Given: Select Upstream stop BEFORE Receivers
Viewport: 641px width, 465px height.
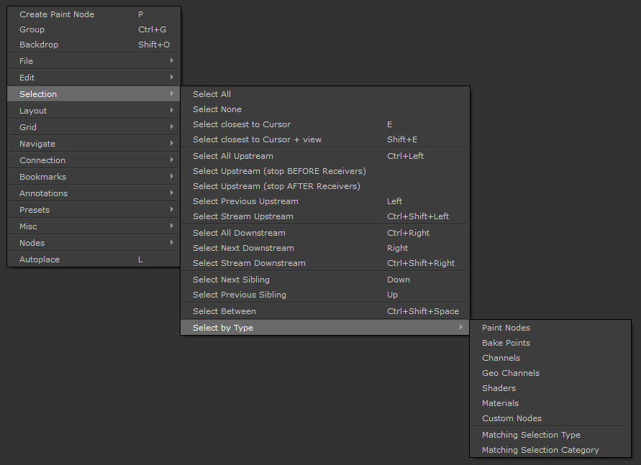Looking at the screenshot, I should pyautogui.click(x=279, y=171).
